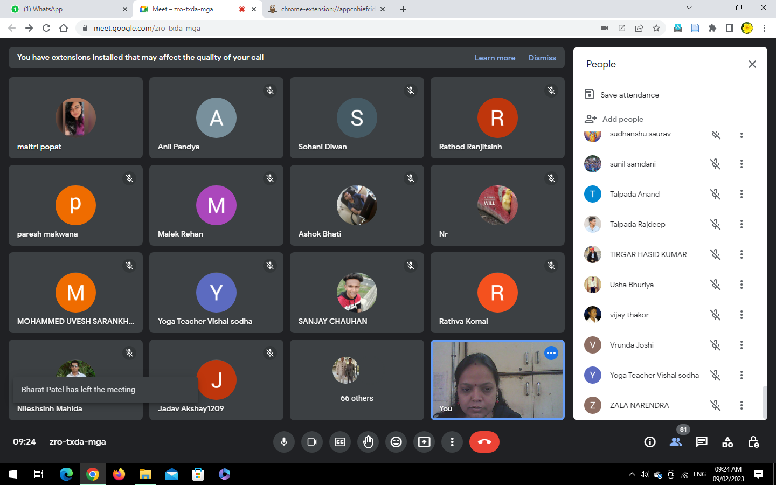
Task: Click the present screen icon
Action: [x=424, y=442]
